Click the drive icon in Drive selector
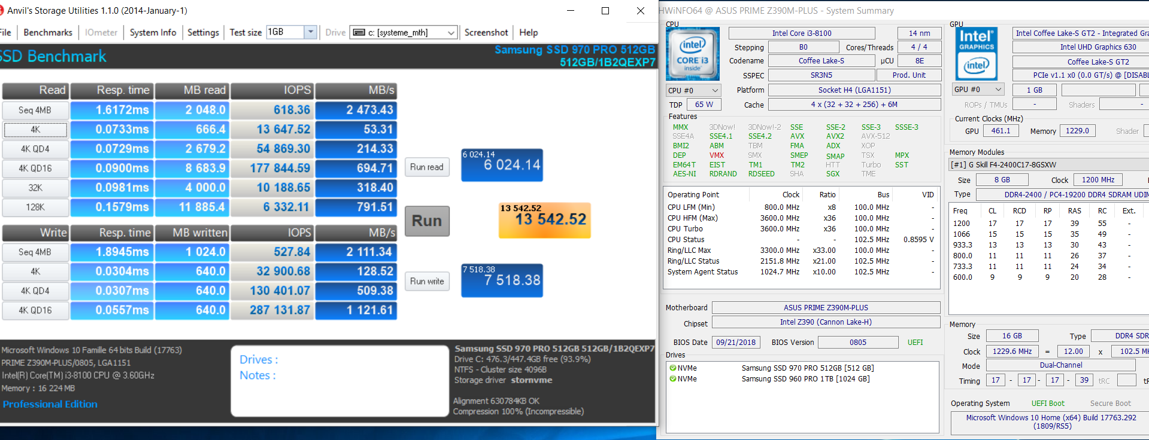1149x440 pixels. tap(359, 32)
